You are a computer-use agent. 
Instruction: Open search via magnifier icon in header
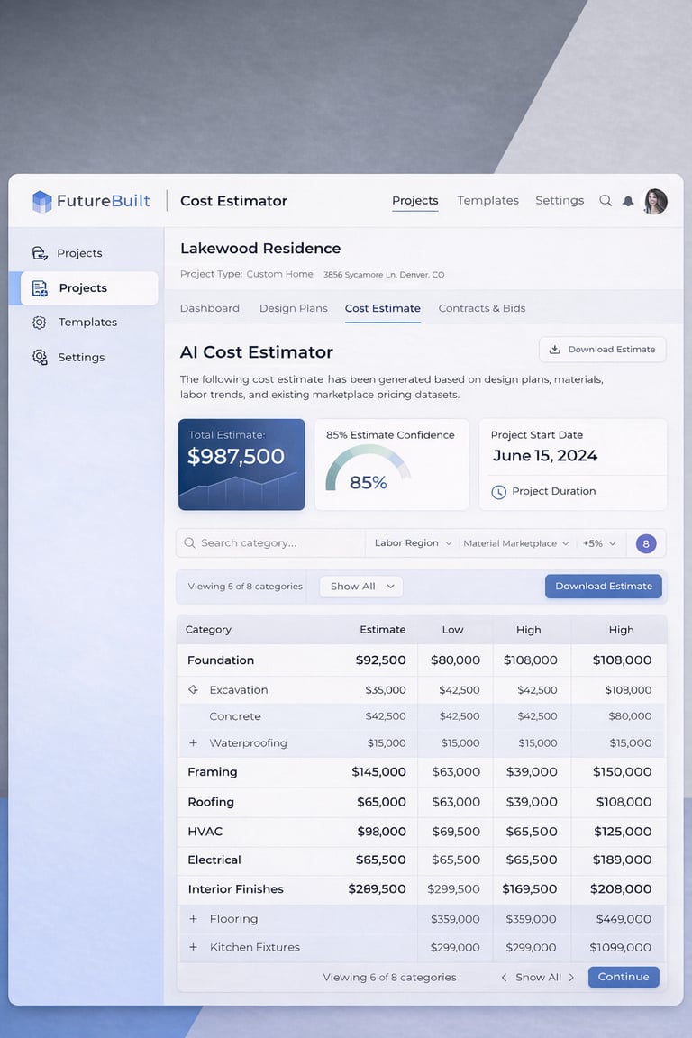[x=605, y=201]
